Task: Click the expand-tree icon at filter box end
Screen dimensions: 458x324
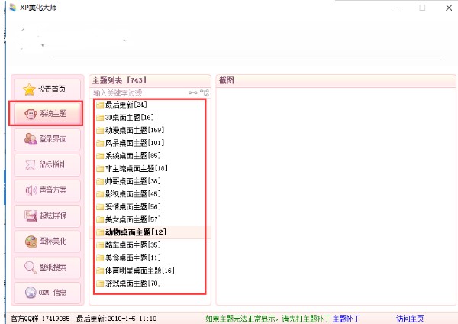Action: click(205, 92)
